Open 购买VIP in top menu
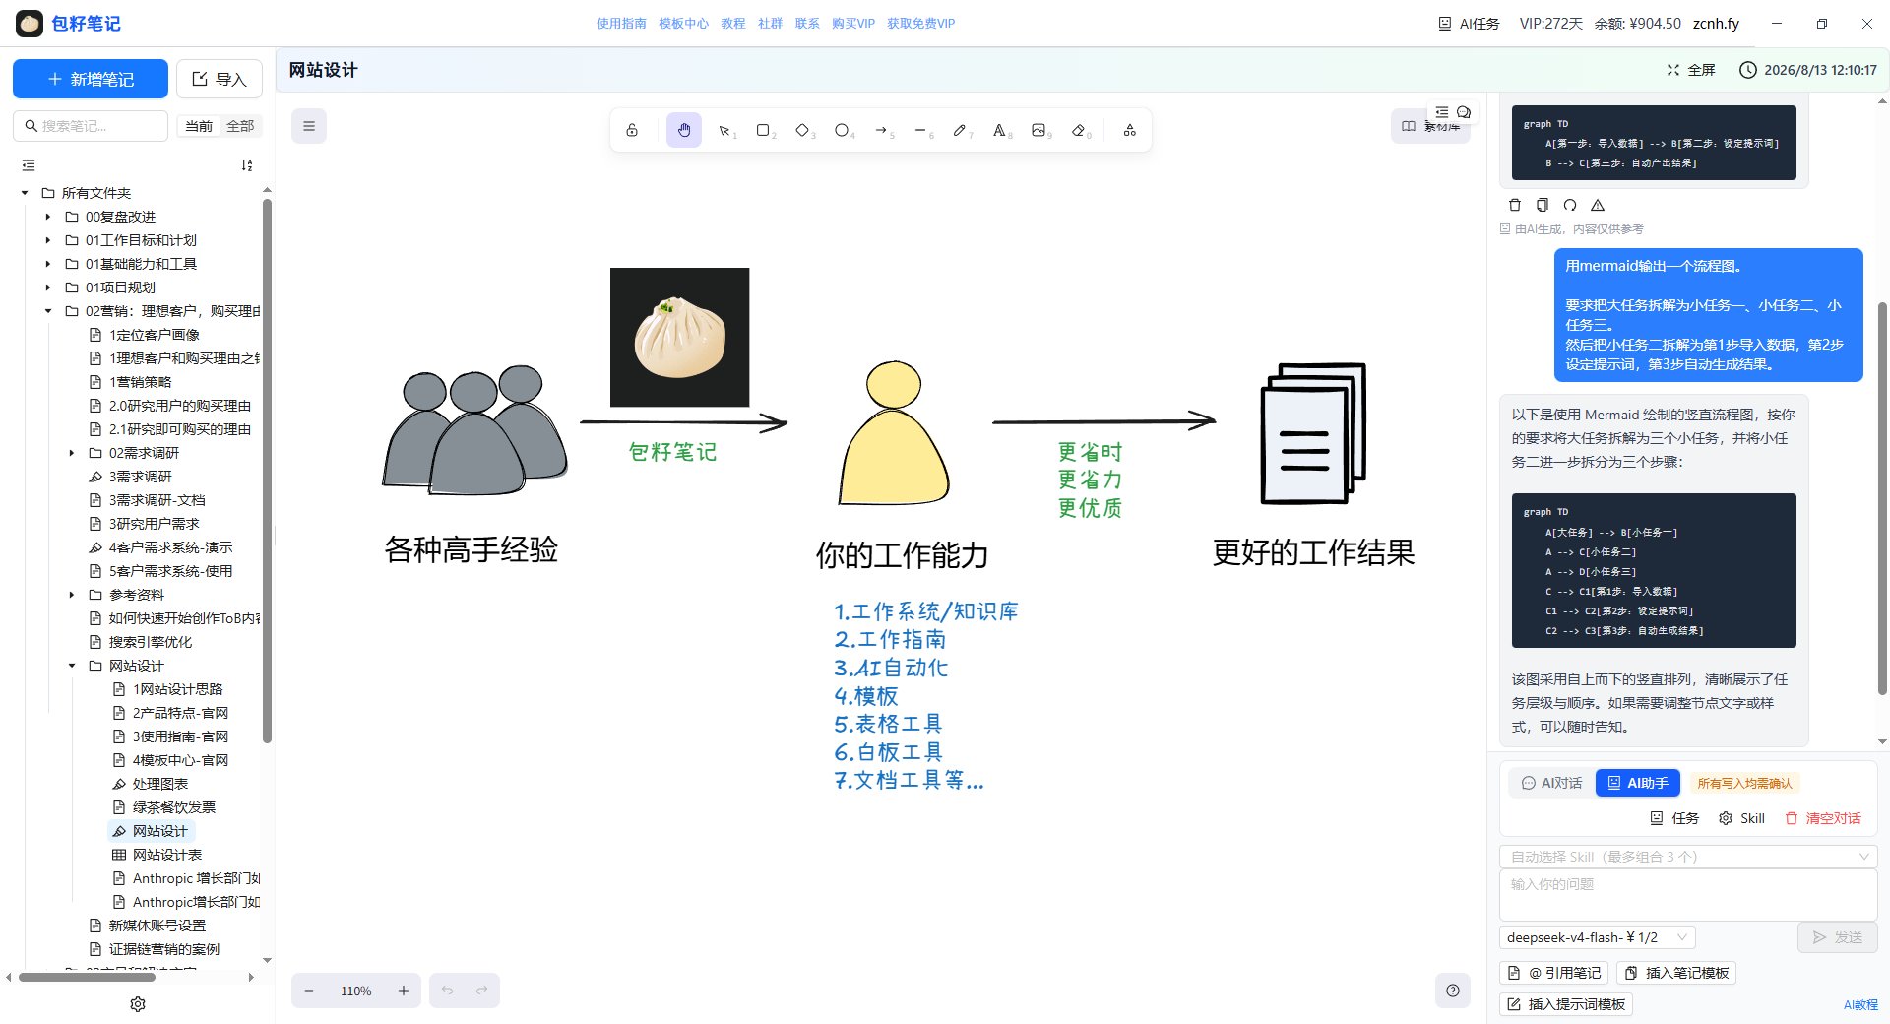The height and width of the screenshot is (1024, 1890). click(x=852, y=24)
